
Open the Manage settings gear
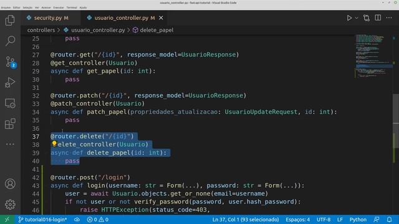coord(10,205)
